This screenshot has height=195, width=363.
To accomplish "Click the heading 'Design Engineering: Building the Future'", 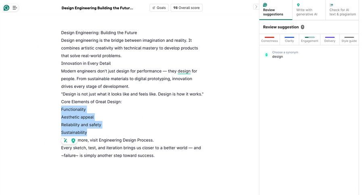I will pyautogui.click(x=99, y=33).
